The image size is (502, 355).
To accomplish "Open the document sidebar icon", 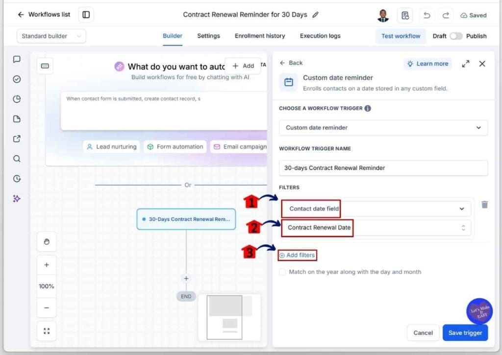I will click(17, 119).
